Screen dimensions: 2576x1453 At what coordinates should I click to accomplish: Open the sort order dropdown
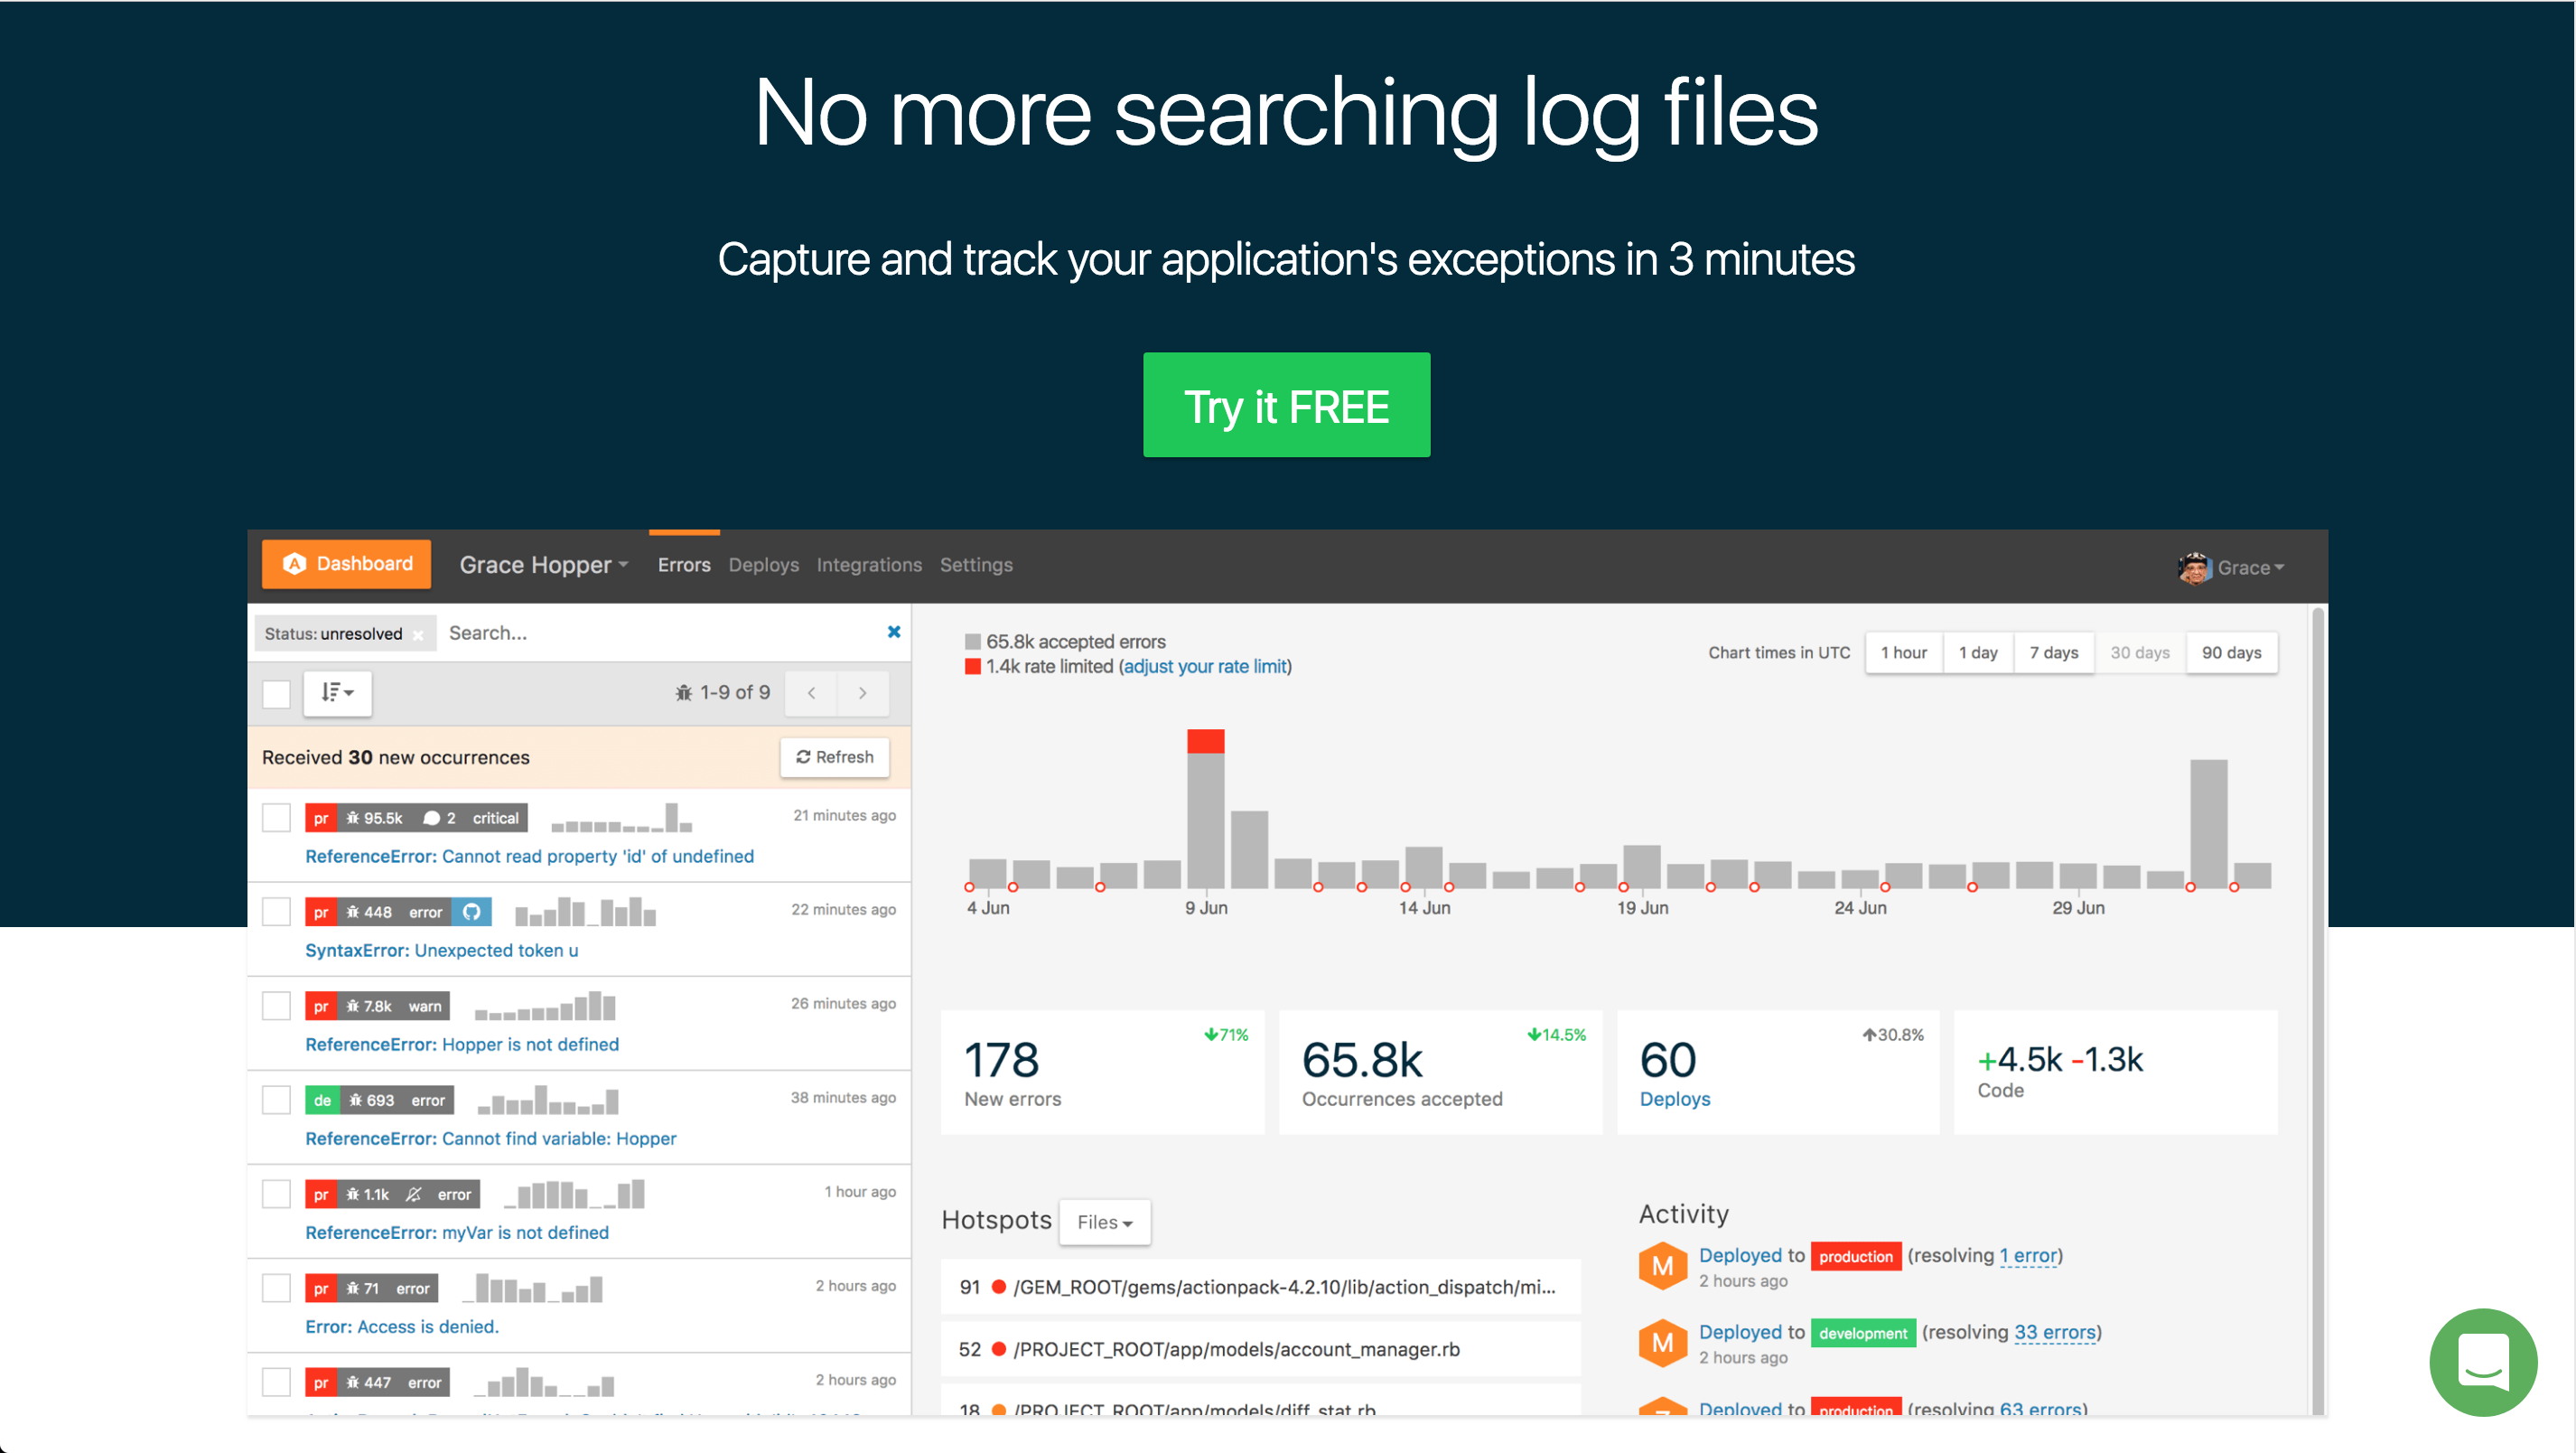[337, 692]
